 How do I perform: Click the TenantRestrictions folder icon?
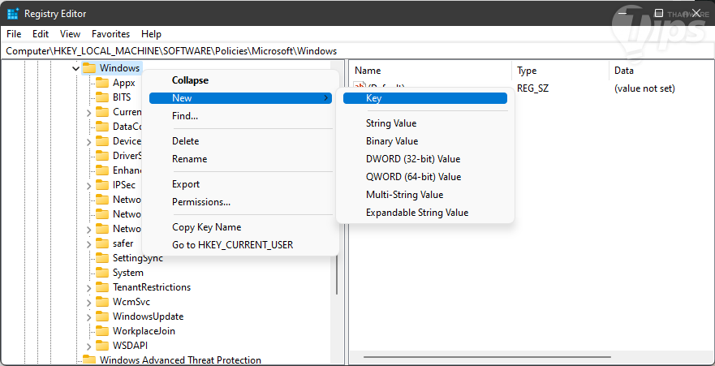click(x=102, y=287)
